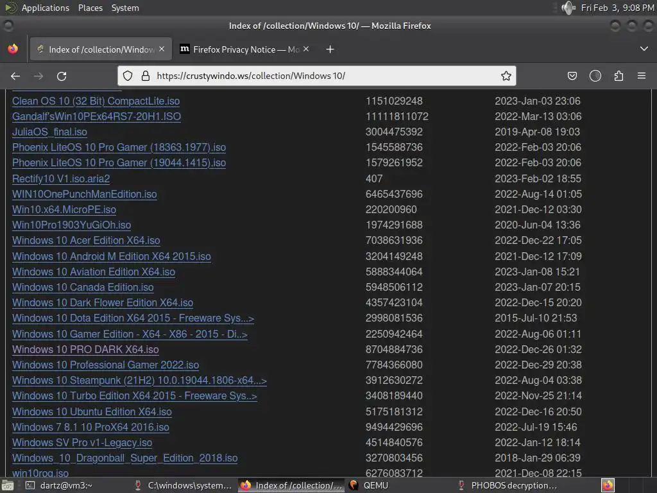Click the Firefox icon at taskbar right end
Viewport: 657px width, 493px height.
608,485
